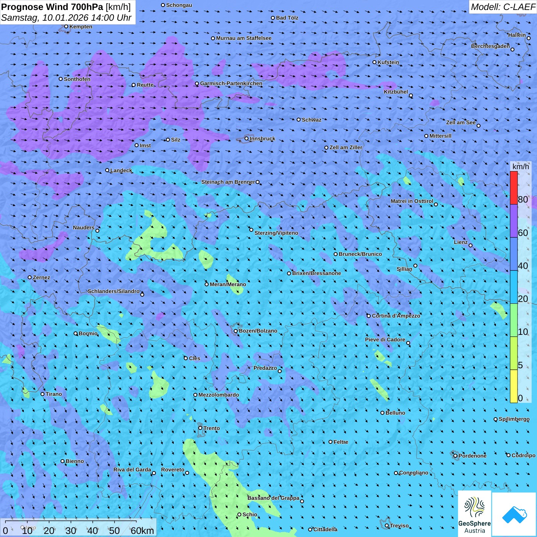This screenshot has width=537, height=537.
Task: Click the Steinach am Brenner label
Action: click(228, 182)
